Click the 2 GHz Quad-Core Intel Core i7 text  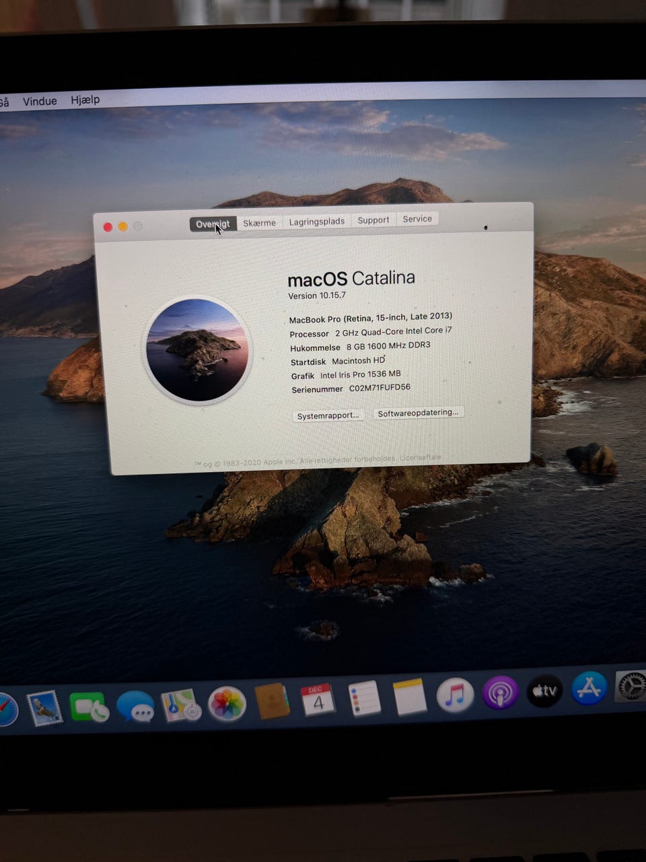pyautogui.click(x=394, y=331)
